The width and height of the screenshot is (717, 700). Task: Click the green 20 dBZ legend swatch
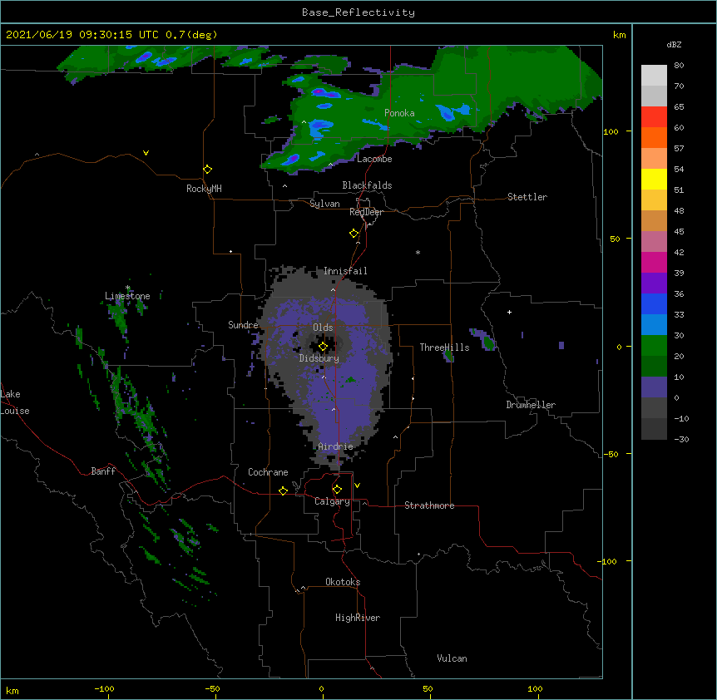pyautogui.click(x=654, y=346)
